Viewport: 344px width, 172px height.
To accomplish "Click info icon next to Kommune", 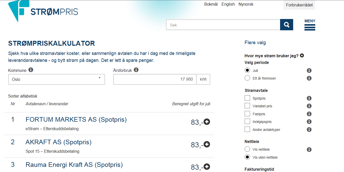I will click(31, 70).
